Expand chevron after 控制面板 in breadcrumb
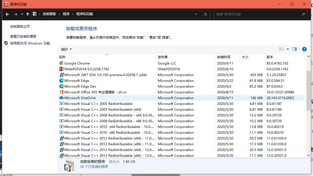This screenshot has height=176, width=313. point(59,14)
